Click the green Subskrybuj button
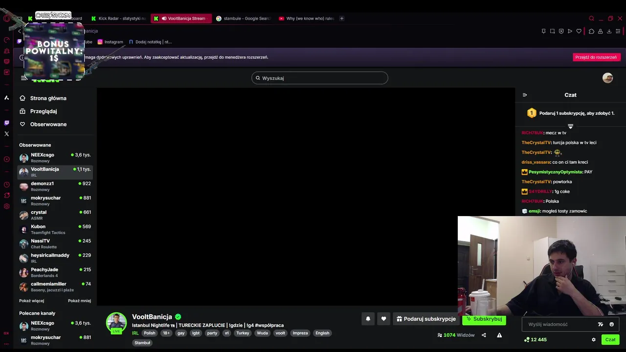 point(484,319)
